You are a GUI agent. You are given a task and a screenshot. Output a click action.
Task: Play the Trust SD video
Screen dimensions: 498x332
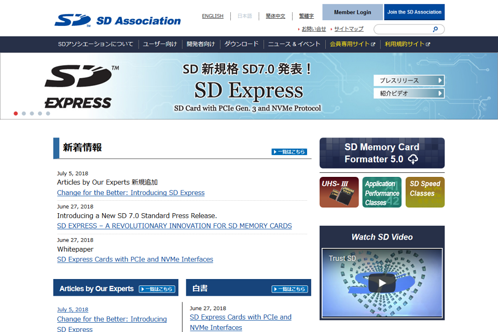(x=382, y=283)
